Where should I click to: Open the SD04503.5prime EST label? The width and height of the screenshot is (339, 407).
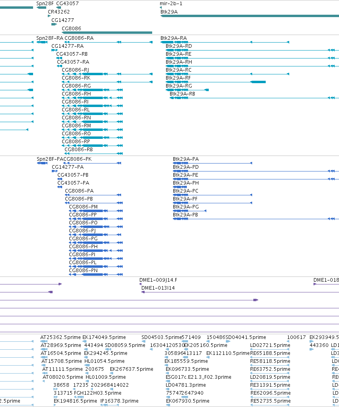pos(161,337)
